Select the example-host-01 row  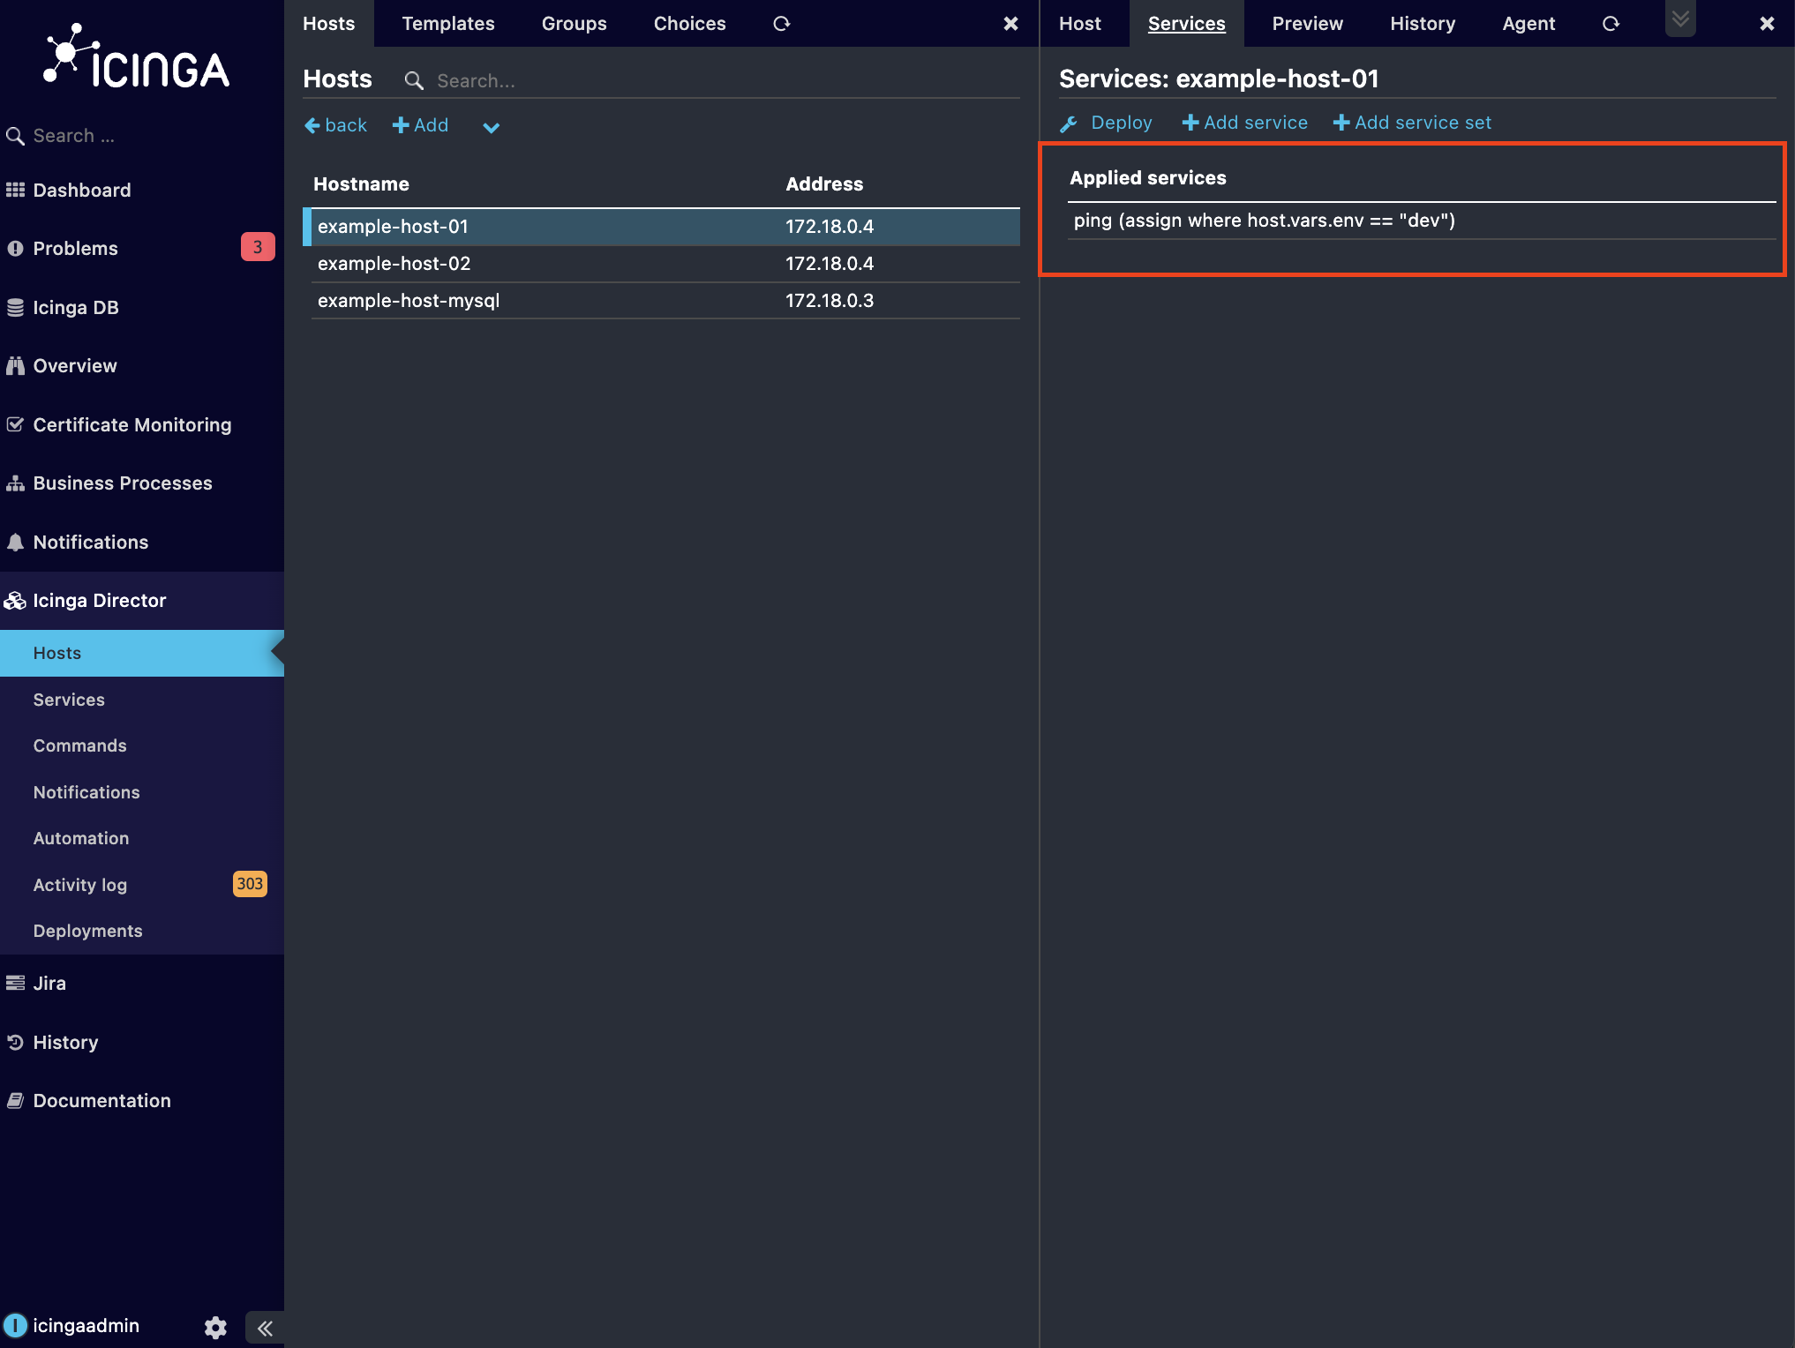coord(662,227)
